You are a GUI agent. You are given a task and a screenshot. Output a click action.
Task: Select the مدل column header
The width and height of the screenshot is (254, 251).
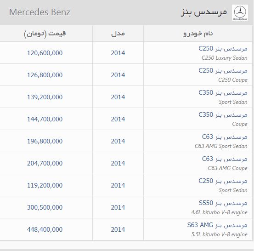click(x=118, y=34)
